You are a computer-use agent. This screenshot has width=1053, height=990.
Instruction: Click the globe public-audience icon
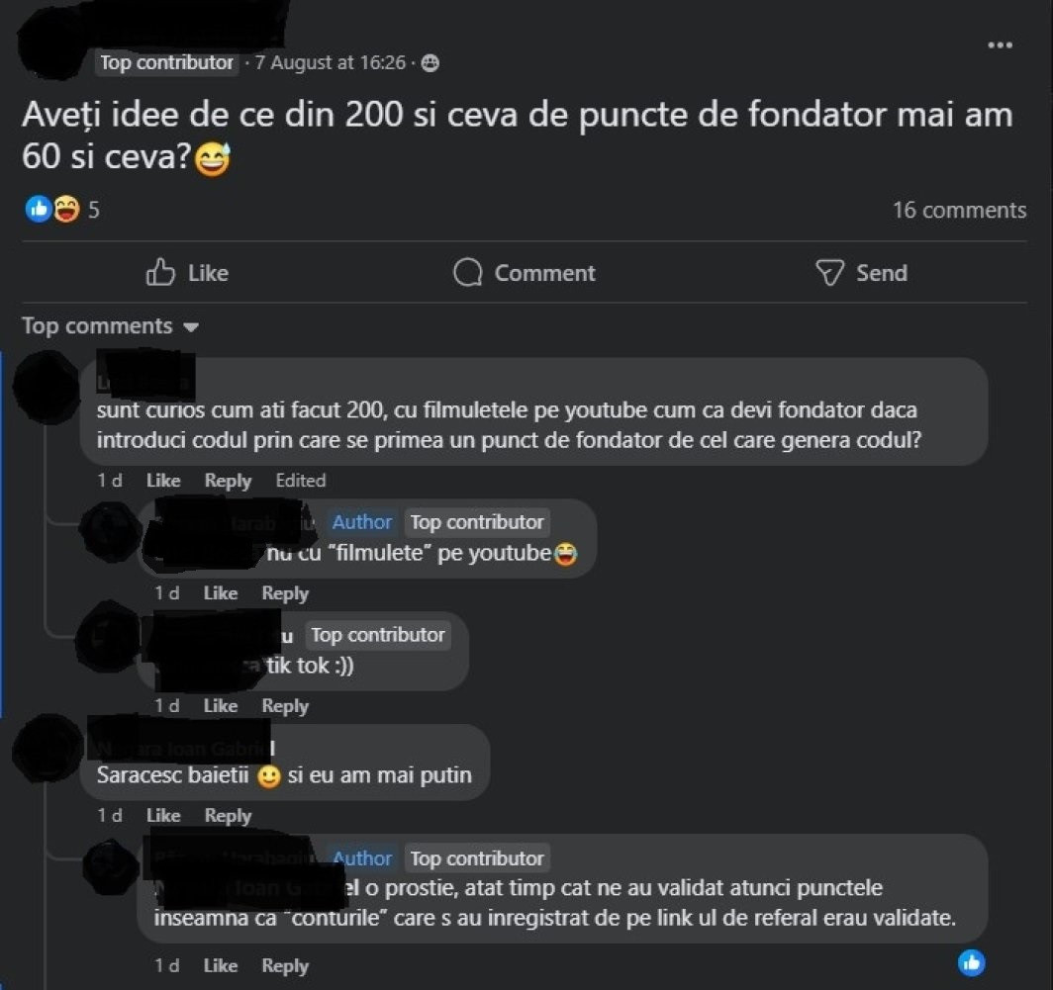tap(430, 63)
